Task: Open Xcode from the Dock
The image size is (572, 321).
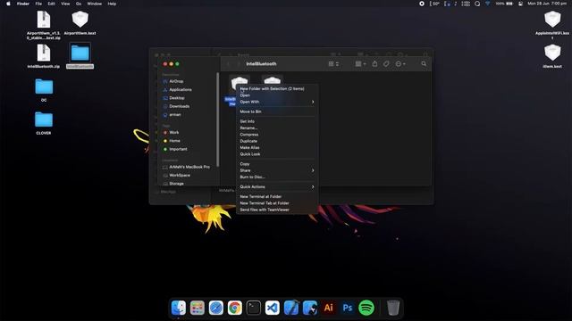Action: coord(291,308)
